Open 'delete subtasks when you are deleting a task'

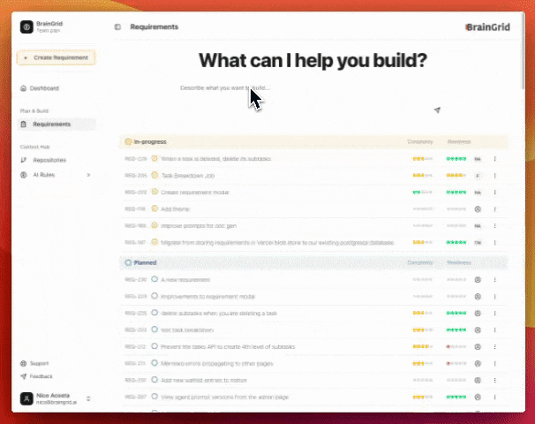pos(219,313)
